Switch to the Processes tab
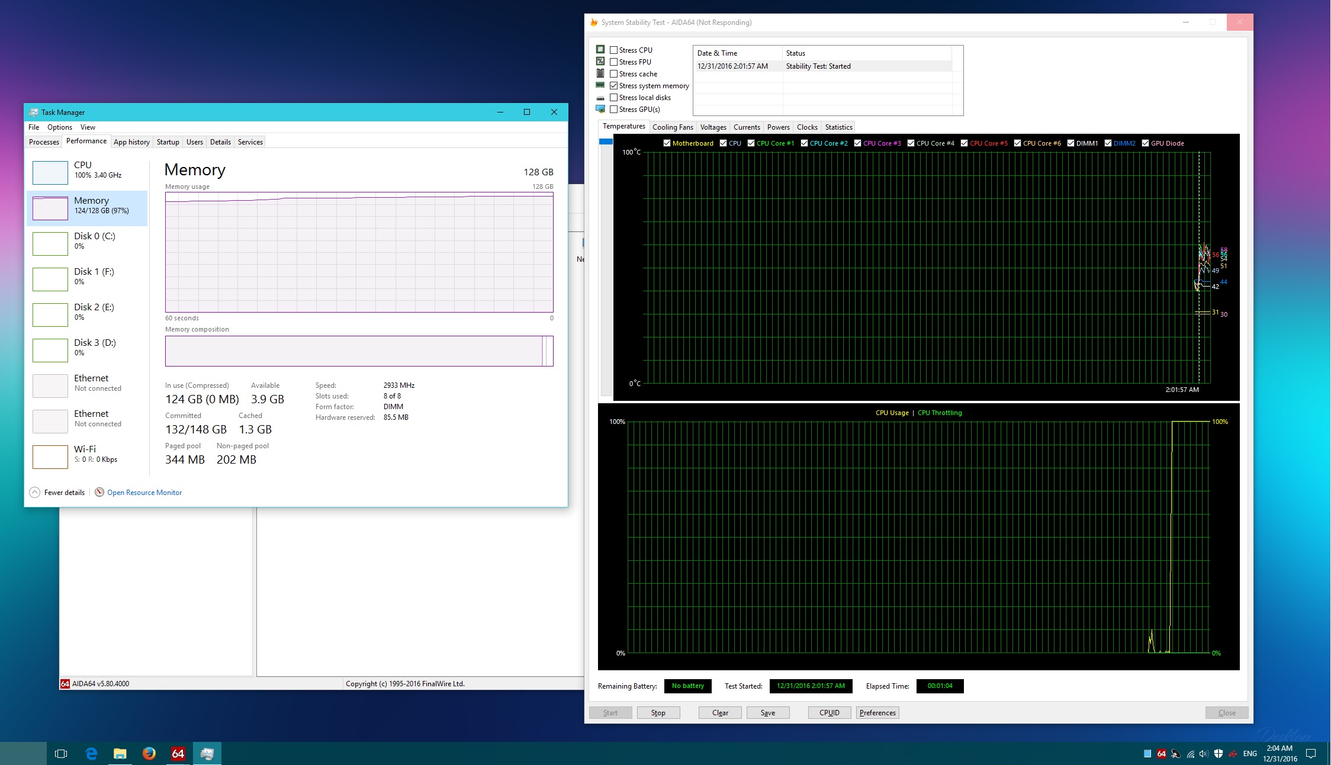The image size is (1331, 765). click(x=44, y=142)
